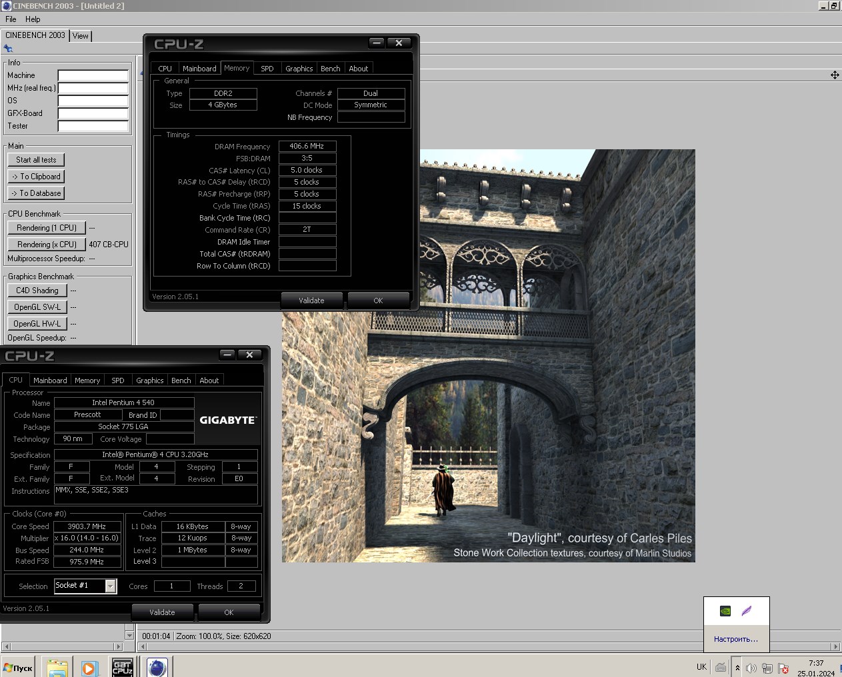Open Graphics tab in CPU-Z processor window
Viewport: 842px width, 677px height.
pos(150,380)
